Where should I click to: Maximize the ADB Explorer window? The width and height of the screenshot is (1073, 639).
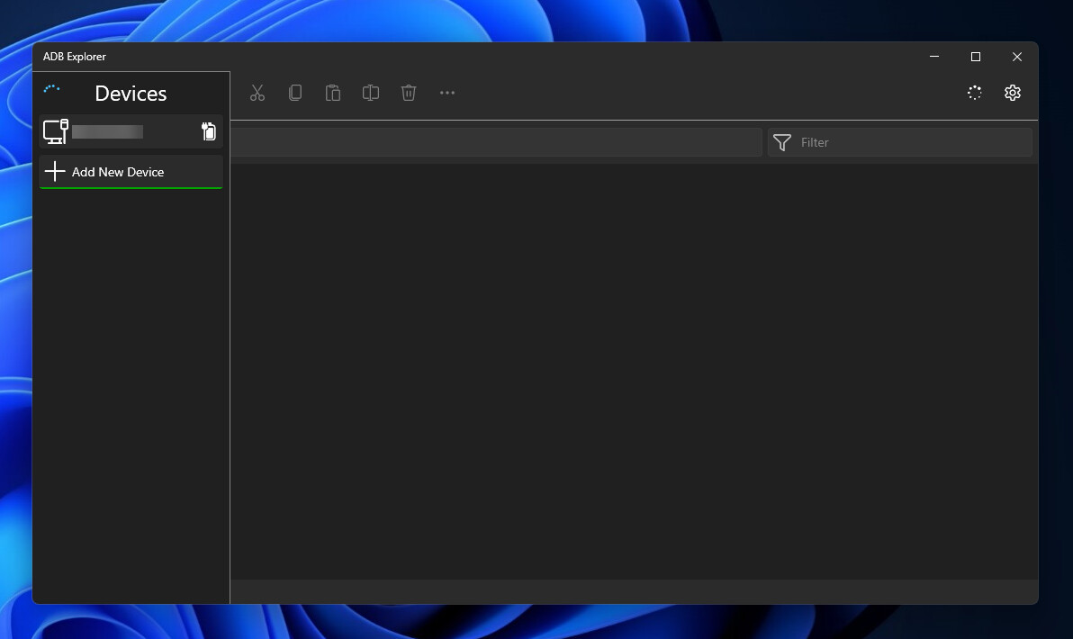(976, 57)
